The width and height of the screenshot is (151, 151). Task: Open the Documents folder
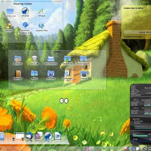(x=51, y=60)
